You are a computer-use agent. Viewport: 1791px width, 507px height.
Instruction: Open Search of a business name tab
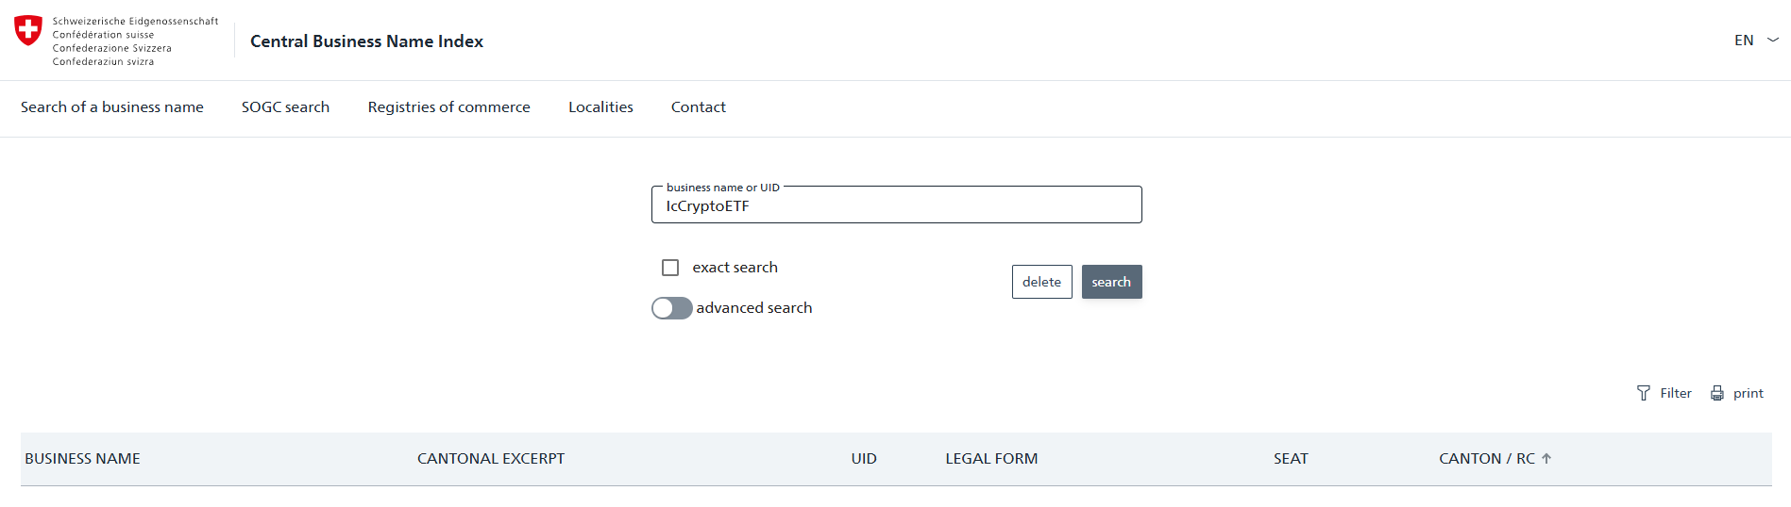coord(112,107)
